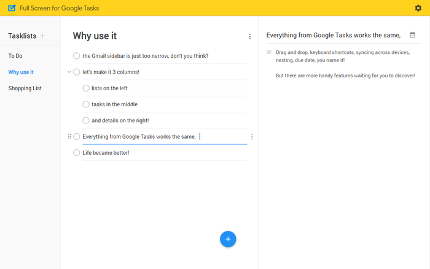This screenshot has height=269, width=430.
Task: Click the calendar due date icon
Action: 412,35
